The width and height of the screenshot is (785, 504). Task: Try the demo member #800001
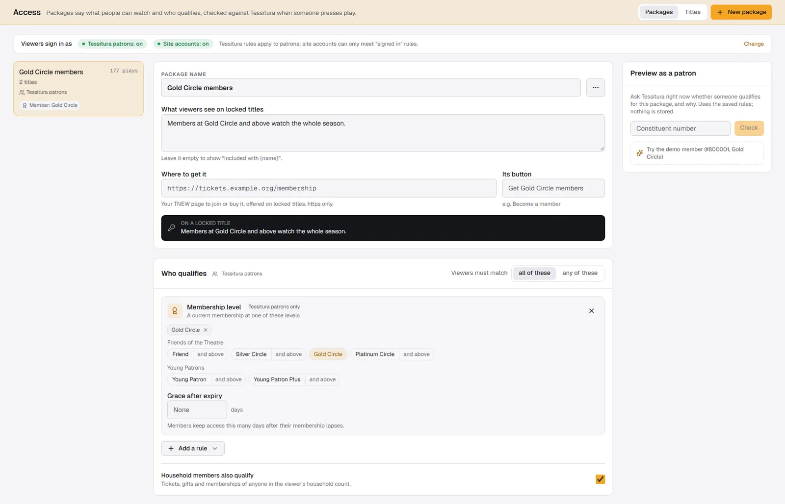point(697,153)
